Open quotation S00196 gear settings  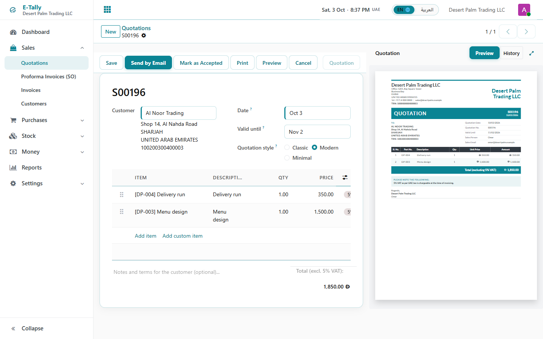(x=144, y=35)
